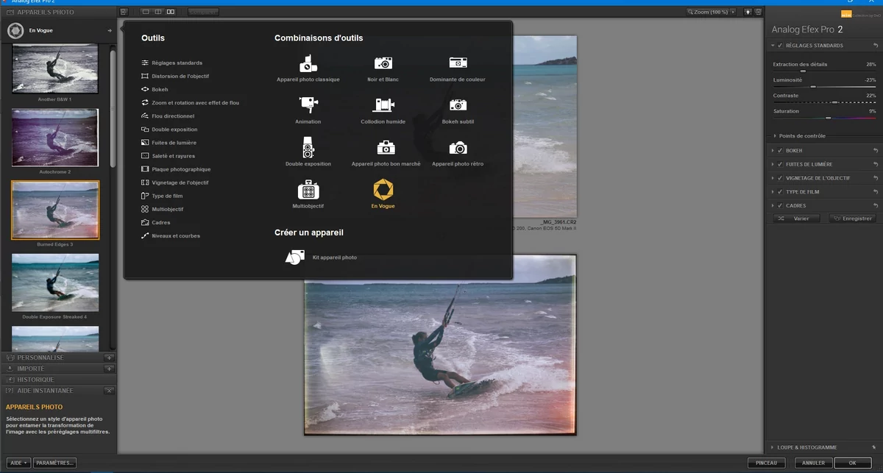Select the Bokeh subtil camera
Viewport: 883px width, 473px height.
[458, 105]
